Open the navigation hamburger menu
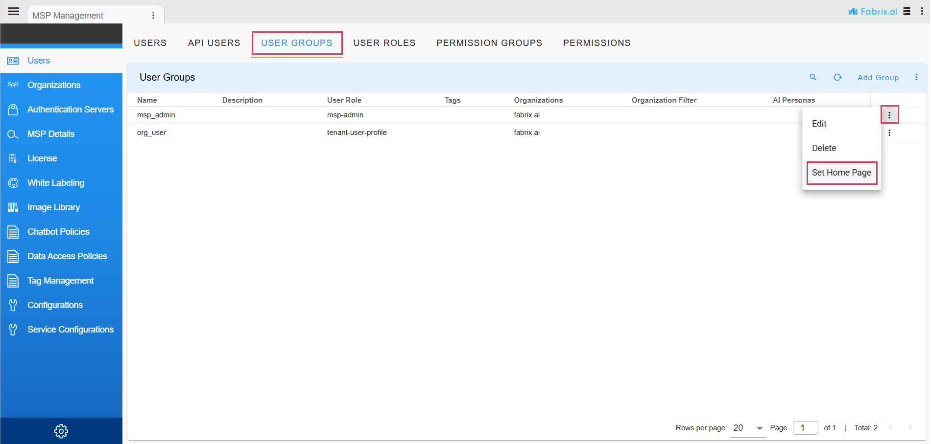 pos(13,11)
